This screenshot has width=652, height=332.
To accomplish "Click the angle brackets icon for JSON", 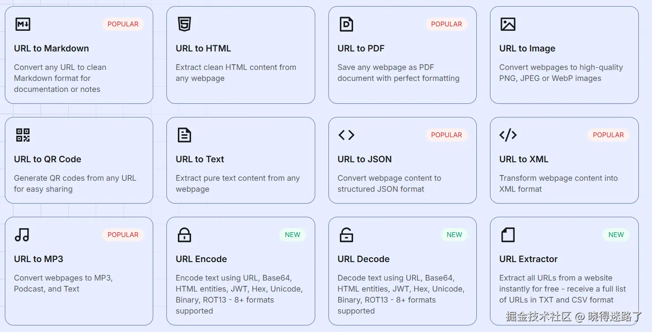I will pyautogui.click(x=346, y=135).
